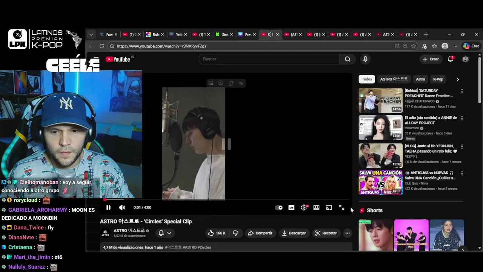Open Copilot Chat in the browser
The image size is (483, 272).
pyautogui.click(x=471, y=46)
